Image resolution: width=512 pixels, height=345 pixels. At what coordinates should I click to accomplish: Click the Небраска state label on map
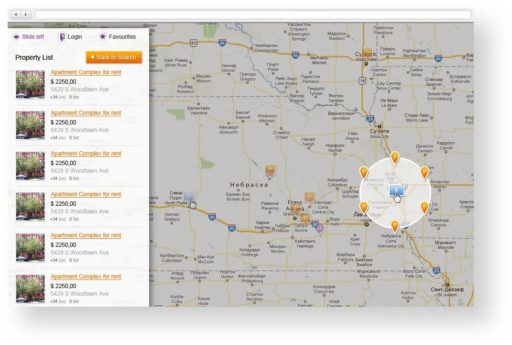pos(249,185)
